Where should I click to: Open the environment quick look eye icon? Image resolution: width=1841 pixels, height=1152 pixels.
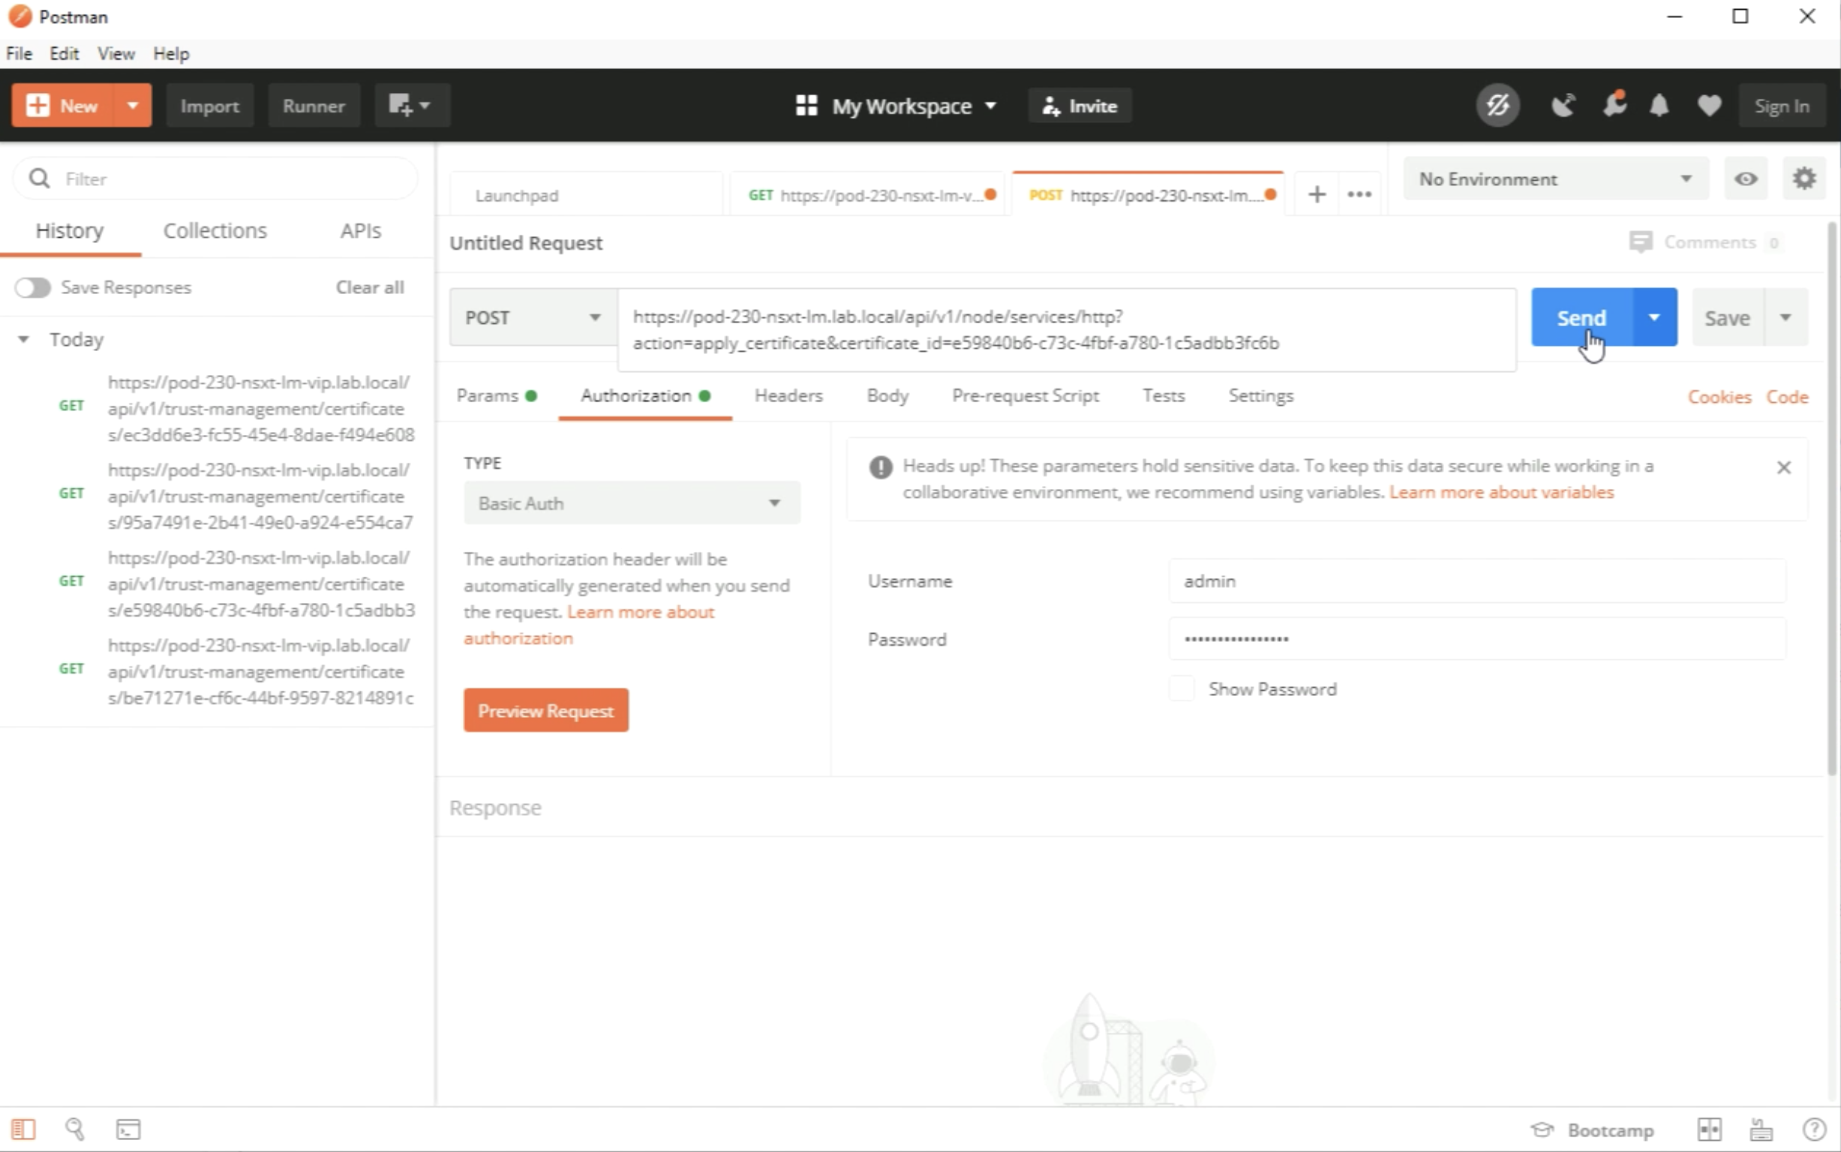(x=1746, y=179)
